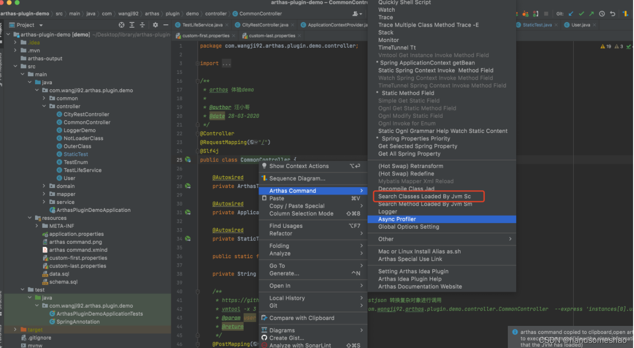
Task: Close the TestLifeService.java tab
Action: tap(227, 25)
